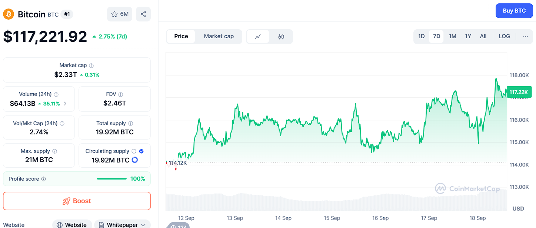Image resolution: width=536 pixels, height=228 pixels.
Task: Click the $2.46T FDV value
Action: tap(115, 103)
